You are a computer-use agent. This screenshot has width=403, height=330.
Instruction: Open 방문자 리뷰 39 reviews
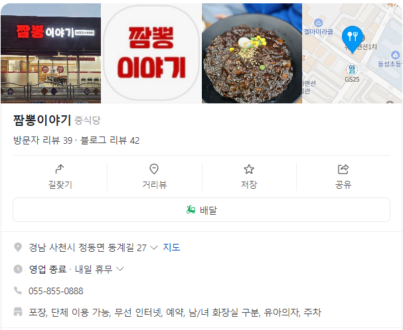[42, 140]
